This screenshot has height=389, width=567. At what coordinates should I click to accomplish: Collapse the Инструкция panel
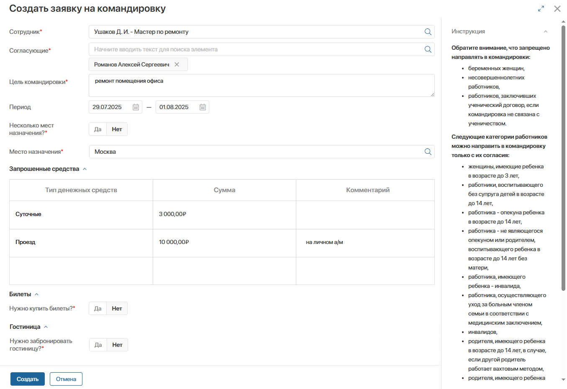546,31
